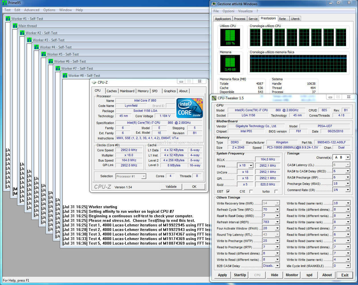Expand RAS# Precharge (tRP) dropdown
The image size is (358, 285).
(348, 177)
